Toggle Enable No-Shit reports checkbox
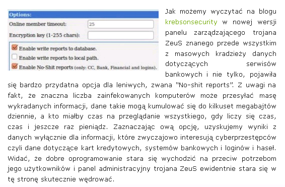 (x=15, y=66)
